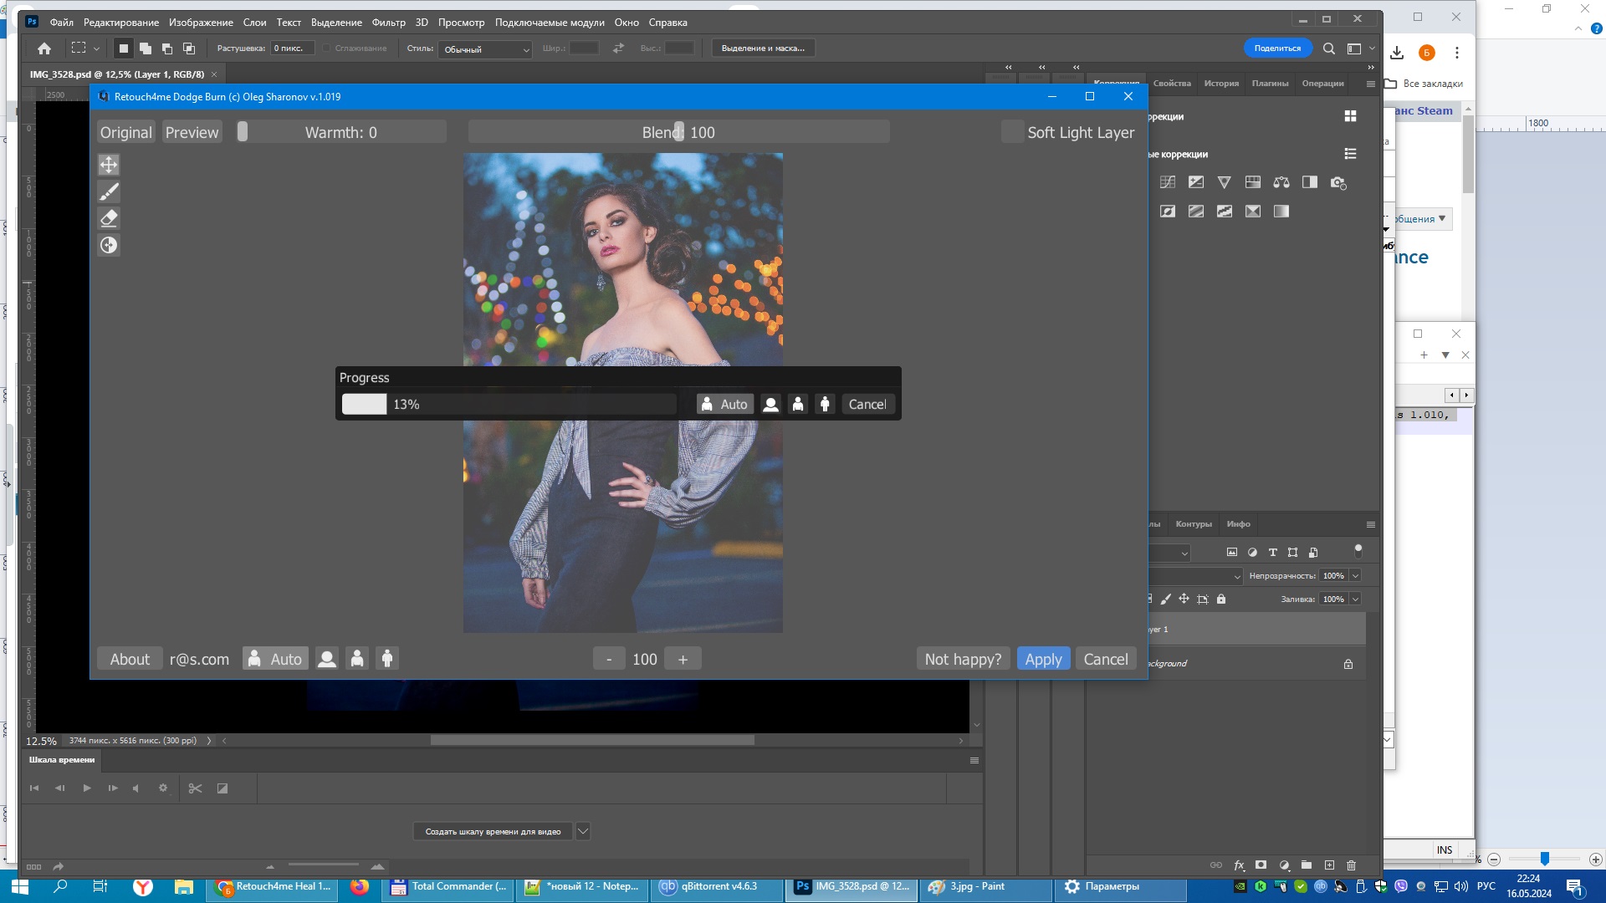Enable the Soft Light Layer checkbox
Image resolution: width=1606 pixels, height=903 pixels.
1012,132
